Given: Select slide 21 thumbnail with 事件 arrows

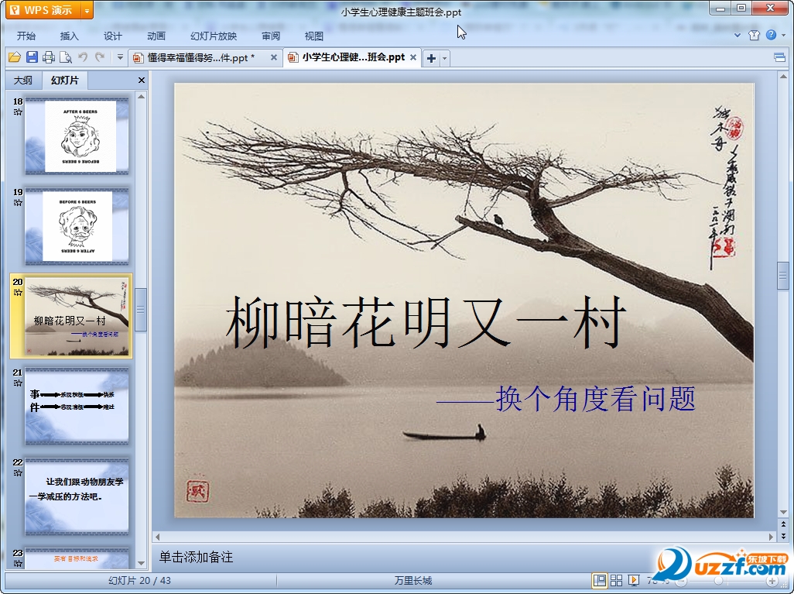Looking at the screenshot, I should click(x=77, y=407).
